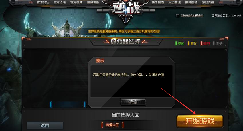This screenshot has height=131, width=243.
Task: Select the red 拥挤 status indicator
Action: tap(205, 43)
